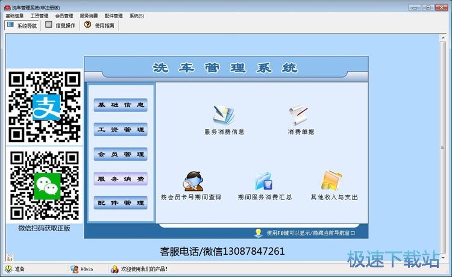Select the 会员管理 navigation button
This screenshot has width=452, height=277.
pyautogui.click(x=121, y=154)
